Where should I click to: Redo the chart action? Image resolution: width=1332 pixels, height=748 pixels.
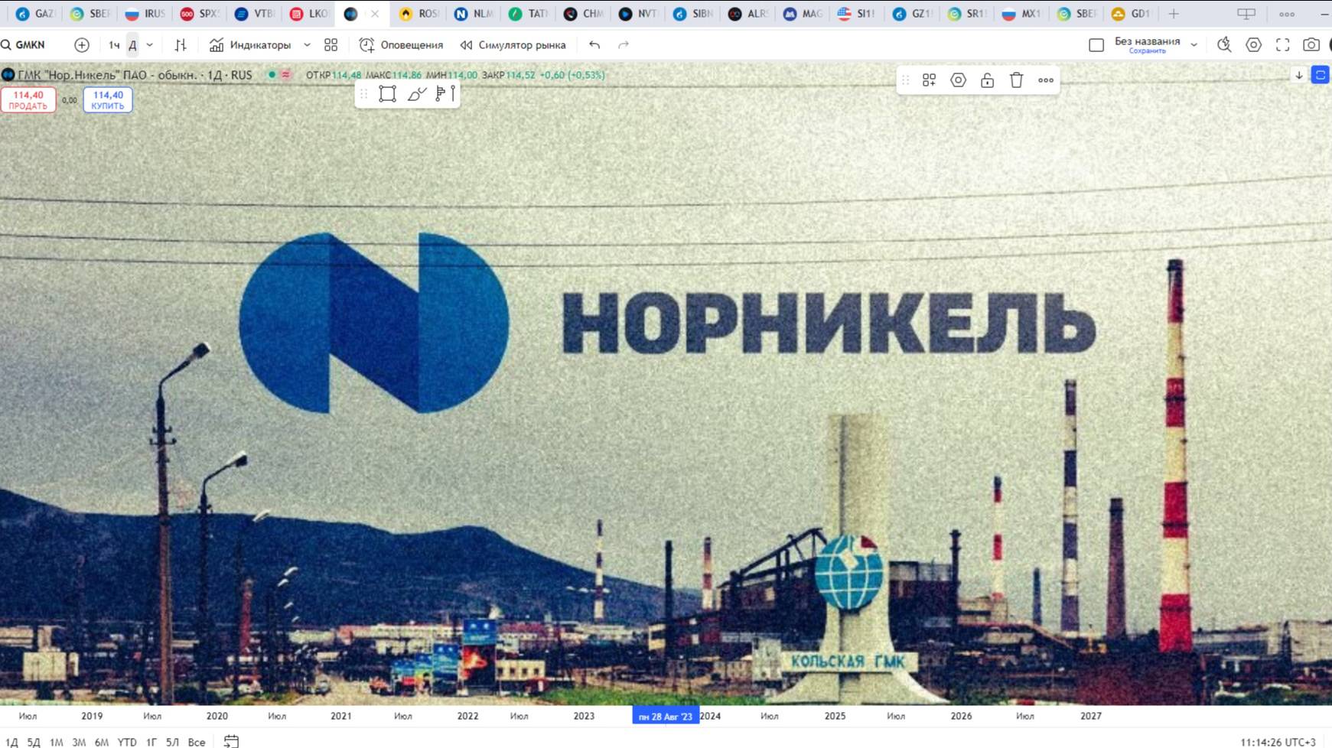624,45
